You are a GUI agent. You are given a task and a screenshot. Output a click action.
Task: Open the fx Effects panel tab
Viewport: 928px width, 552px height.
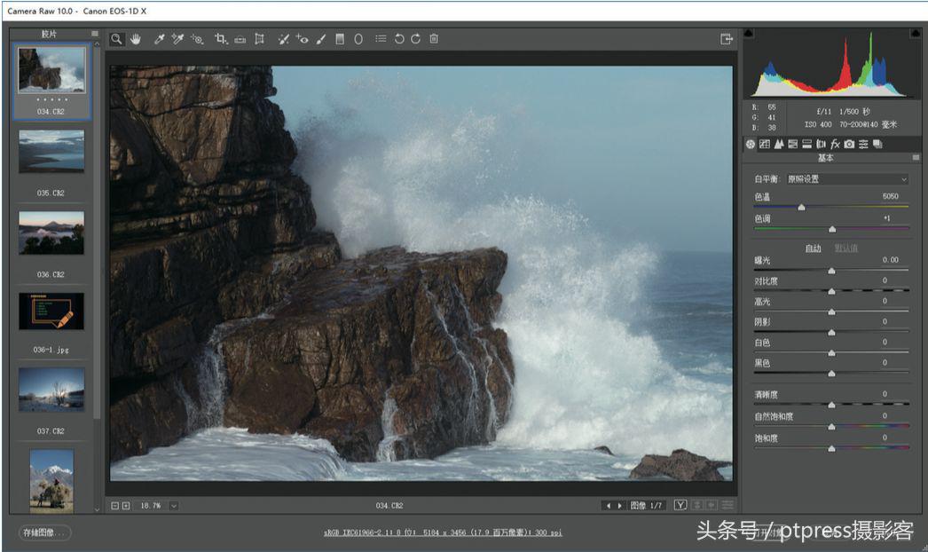pyautogui.click(x=835, y=144)
